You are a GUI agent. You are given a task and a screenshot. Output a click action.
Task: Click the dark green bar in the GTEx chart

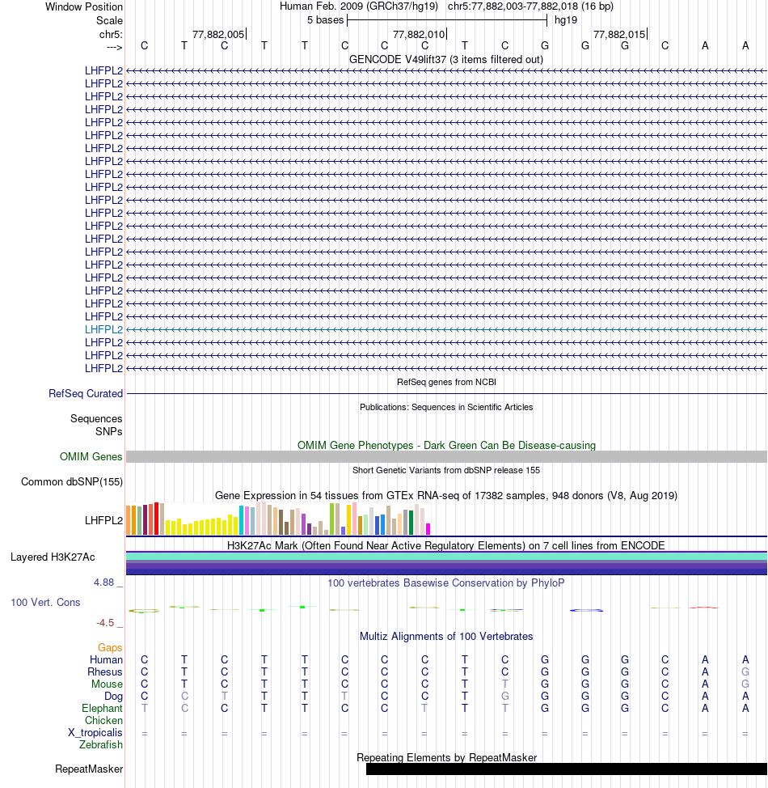(411, 522)
